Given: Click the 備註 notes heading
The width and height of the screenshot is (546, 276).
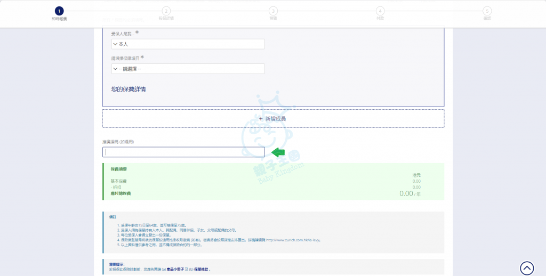Looking at the screenshot, I should point(112,217).
